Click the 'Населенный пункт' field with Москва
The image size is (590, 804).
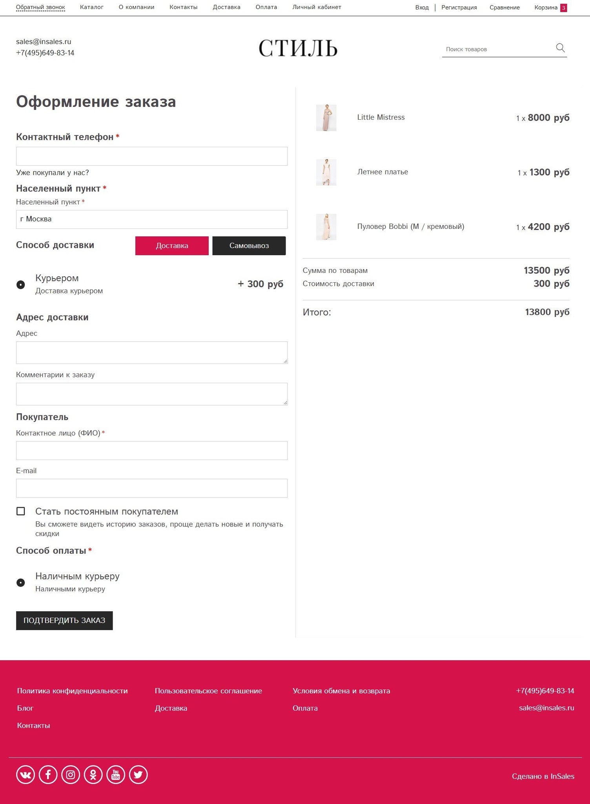(152, 219)
